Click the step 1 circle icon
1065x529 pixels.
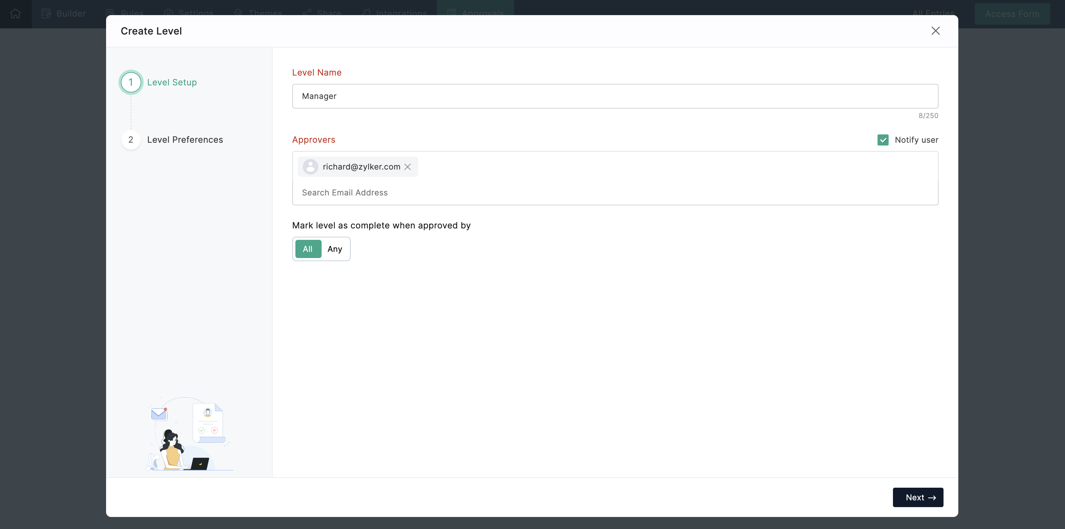(x=131, y=82)
